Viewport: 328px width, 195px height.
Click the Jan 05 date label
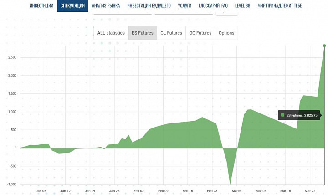tap(41, 191)
